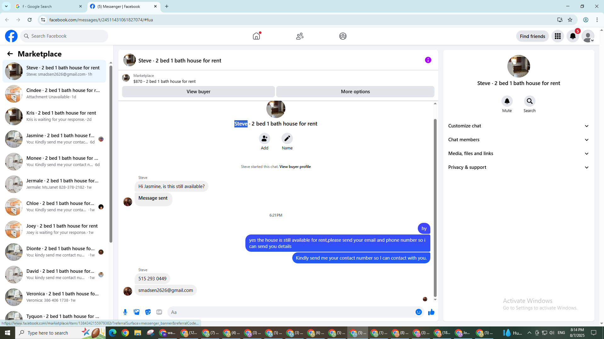Image resolution: width=604 pixels, height=339 pixels.
Task: Expand Chat members section
Action: click(519, 140)
